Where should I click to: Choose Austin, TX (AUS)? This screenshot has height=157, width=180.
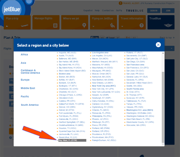pyautogui.click(x=66, y=56)
